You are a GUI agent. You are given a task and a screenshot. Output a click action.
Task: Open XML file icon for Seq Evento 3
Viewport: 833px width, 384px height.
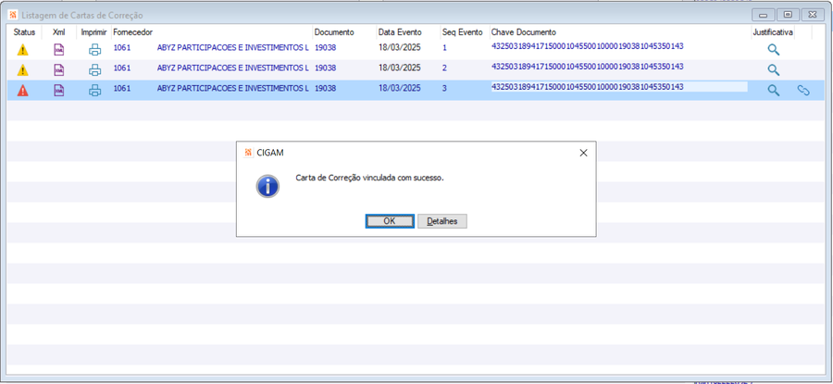pyautogui.click(x=59, y=91)
